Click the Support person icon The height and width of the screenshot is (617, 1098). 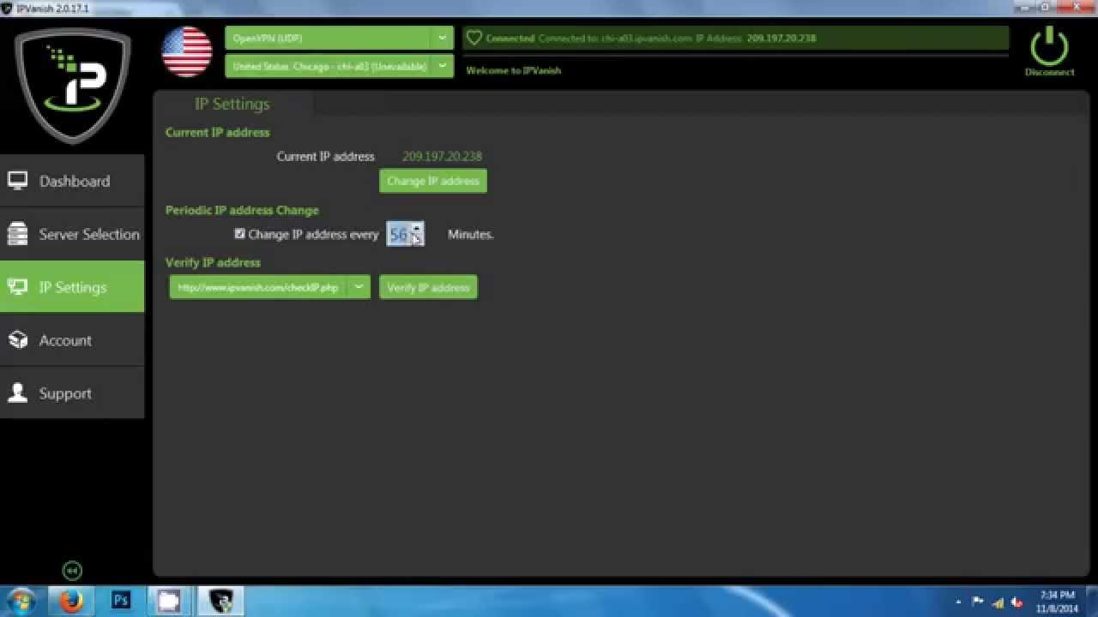(18, 393)
